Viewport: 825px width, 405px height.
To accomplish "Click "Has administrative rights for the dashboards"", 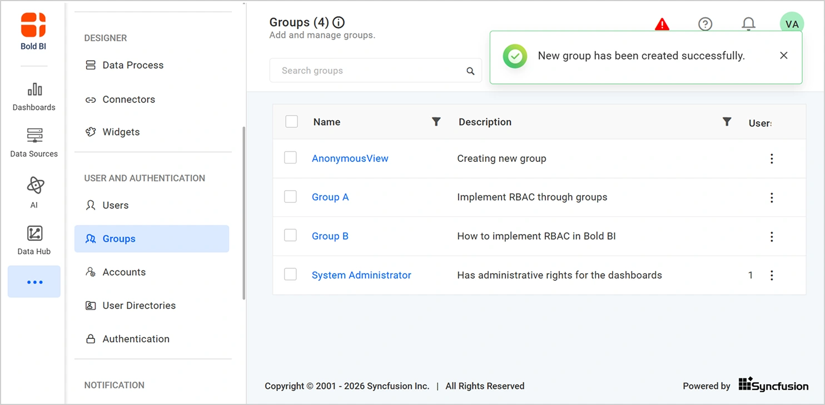I will [559, 275].
